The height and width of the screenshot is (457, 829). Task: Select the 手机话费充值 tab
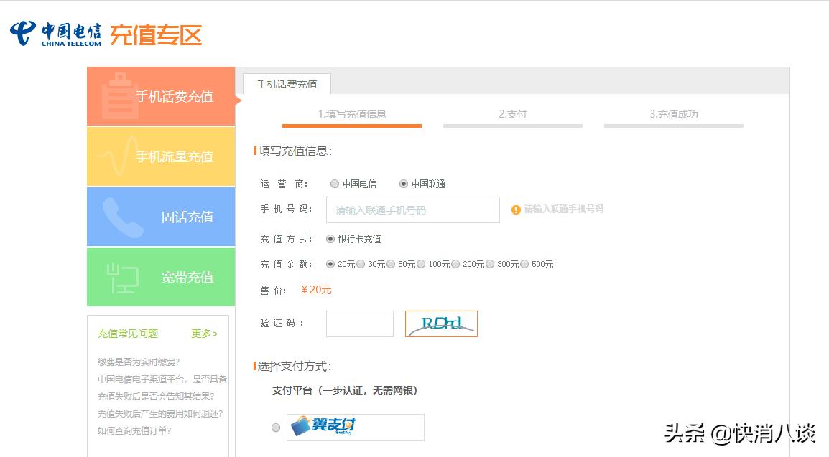(x=287, y=84)
